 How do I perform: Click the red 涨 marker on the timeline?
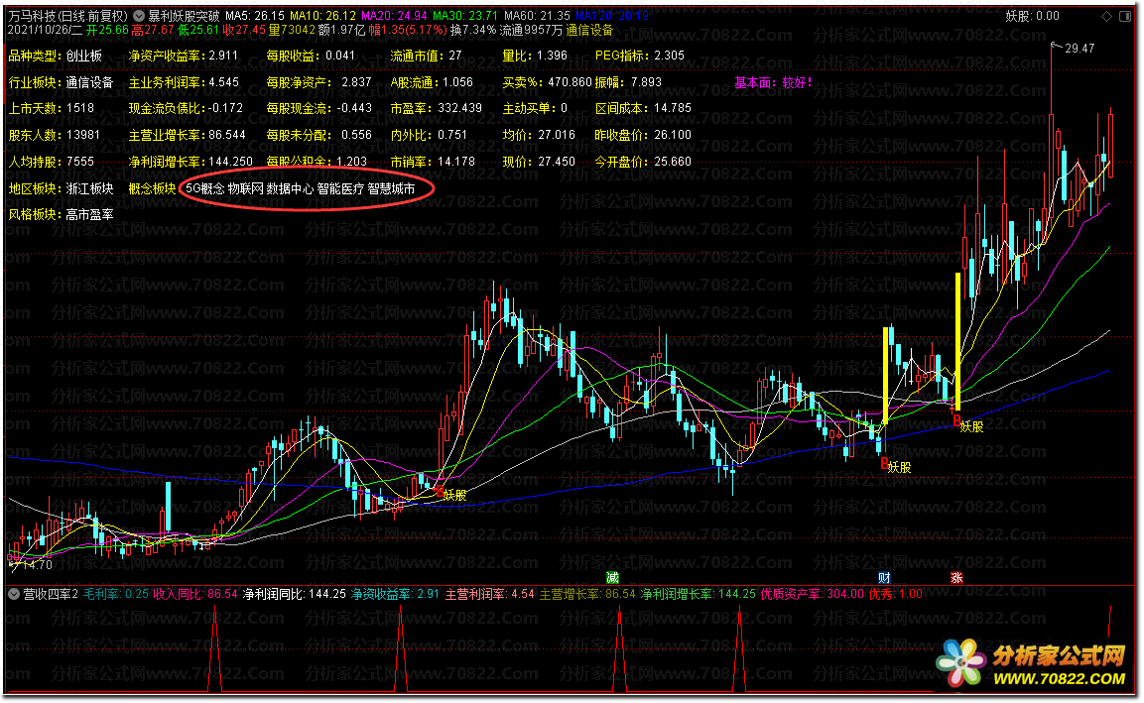[x=956, y=577]
